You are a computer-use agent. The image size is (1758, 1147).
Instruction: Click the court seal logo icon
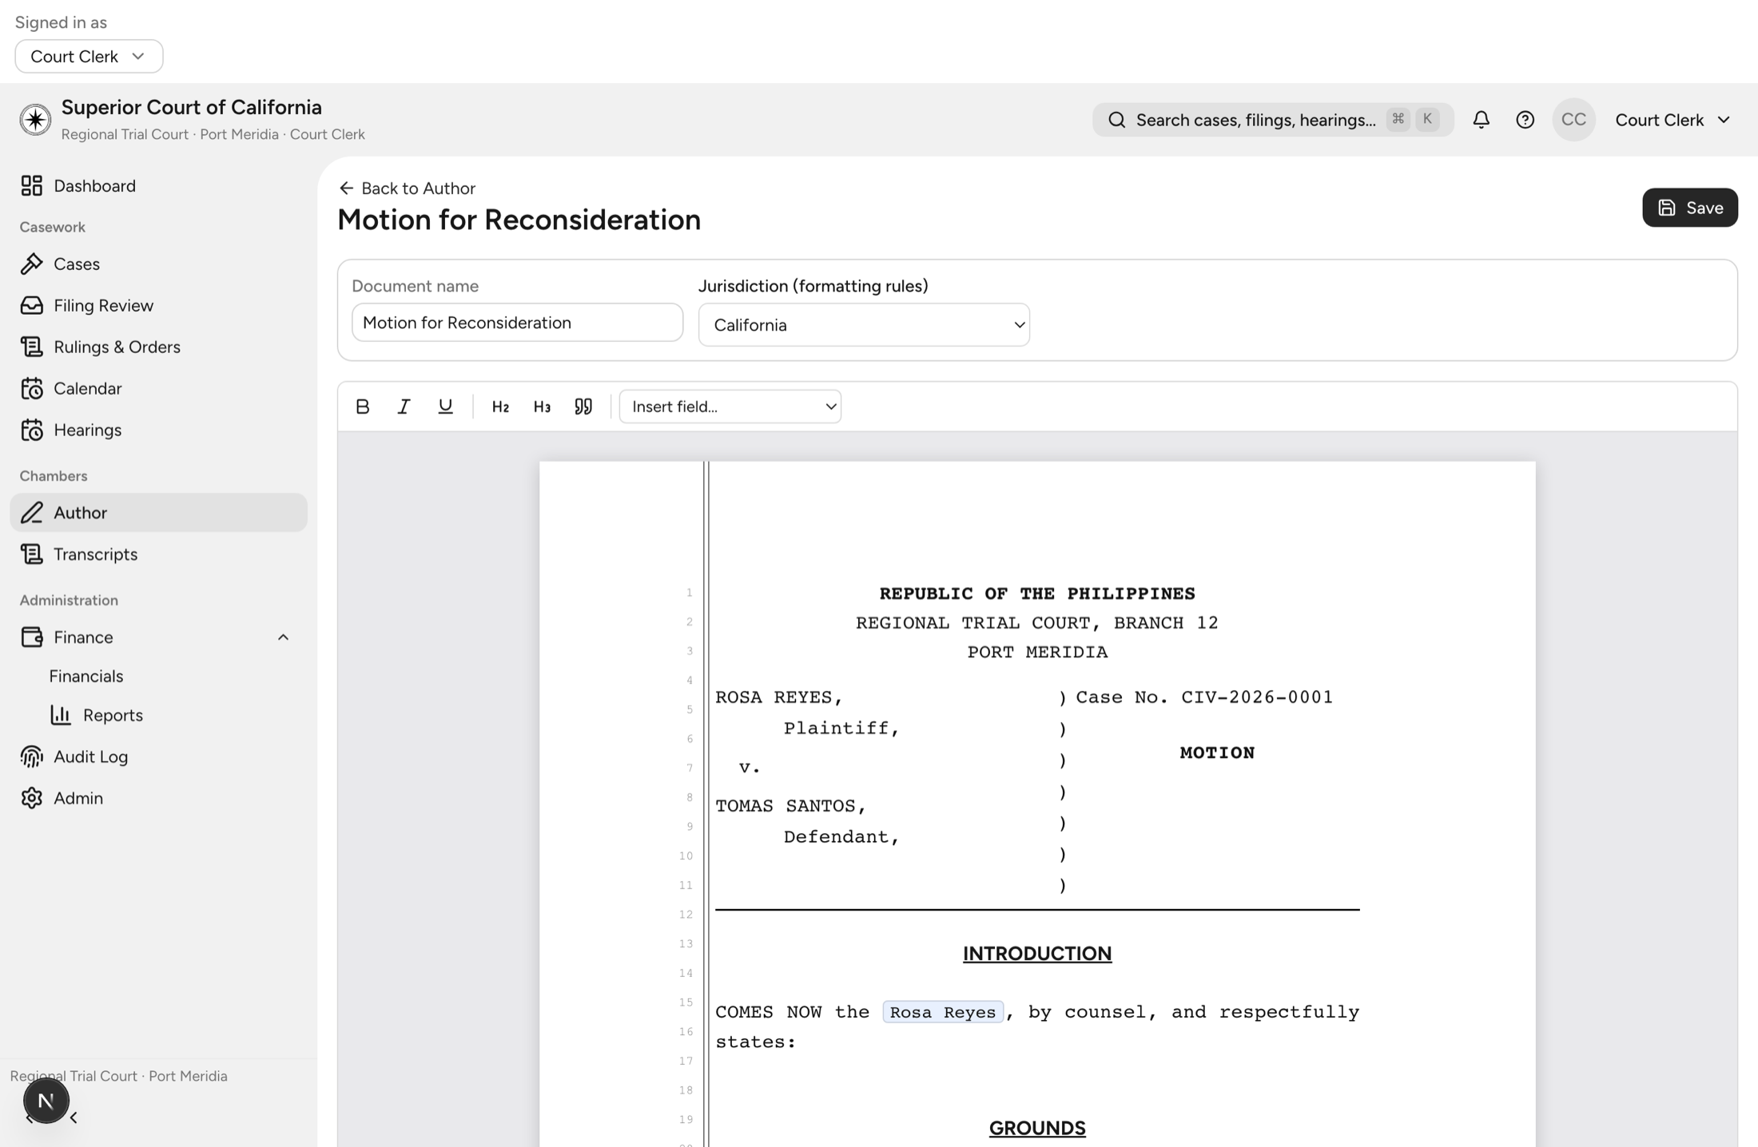tap(35, 120)
